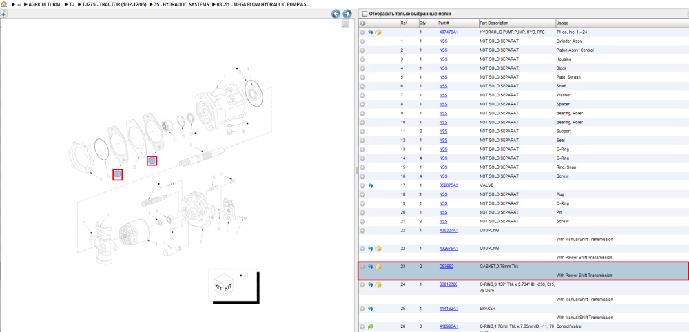Click the blue arrow icon for spacer 414192A1
The image size is (689, 332).
371,309
